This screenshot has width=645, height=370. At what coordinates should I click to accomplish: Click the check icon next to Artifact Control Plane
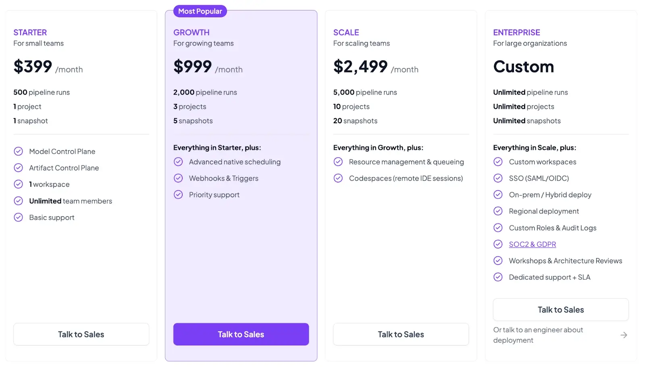(19, 168)
